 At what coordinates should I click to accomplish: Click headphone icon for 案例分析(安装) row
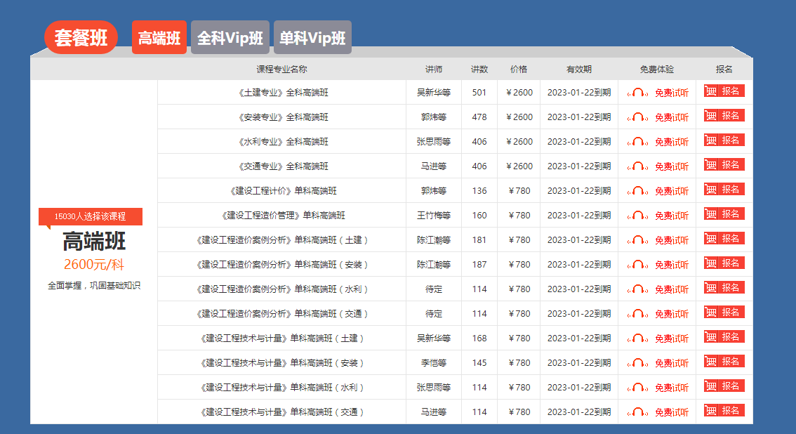coord(637,265)
